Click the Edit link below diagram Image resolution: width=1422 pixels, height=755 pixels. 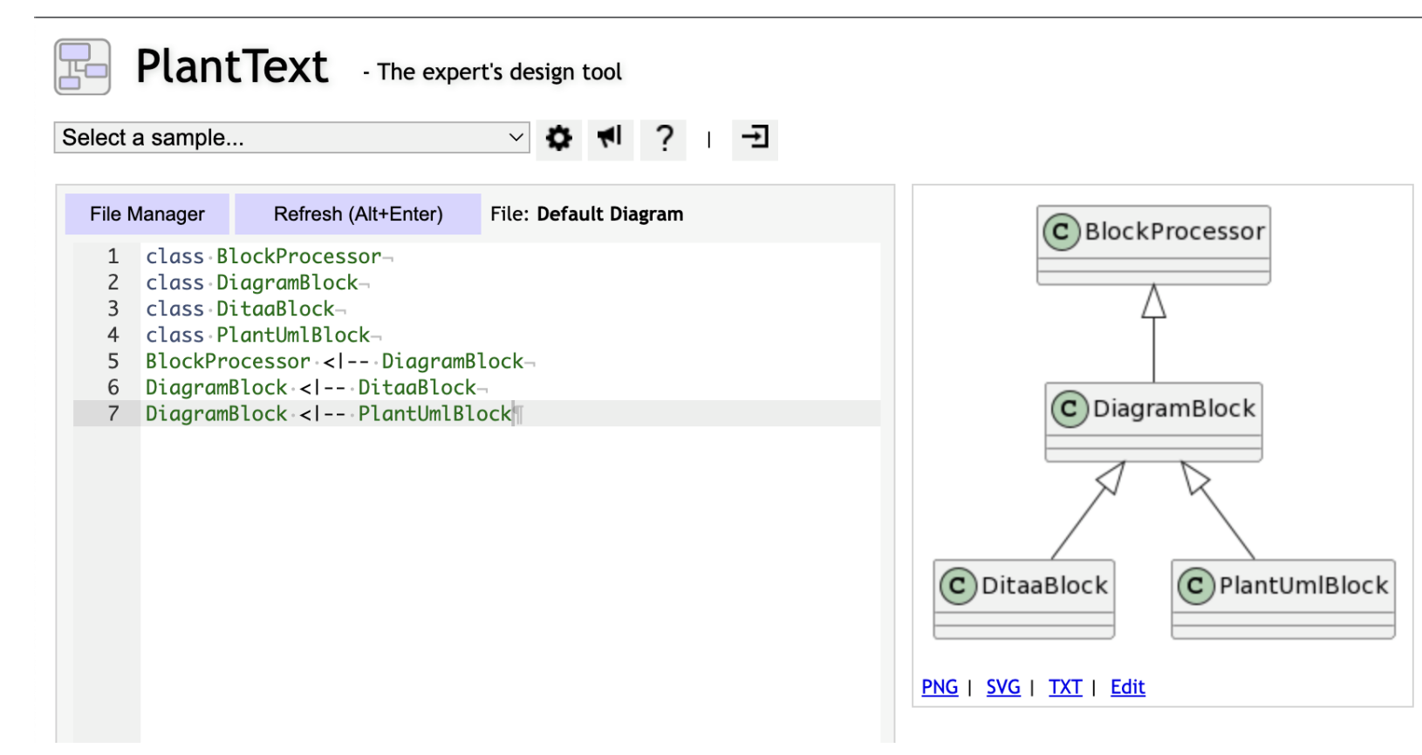point(1127,687)
